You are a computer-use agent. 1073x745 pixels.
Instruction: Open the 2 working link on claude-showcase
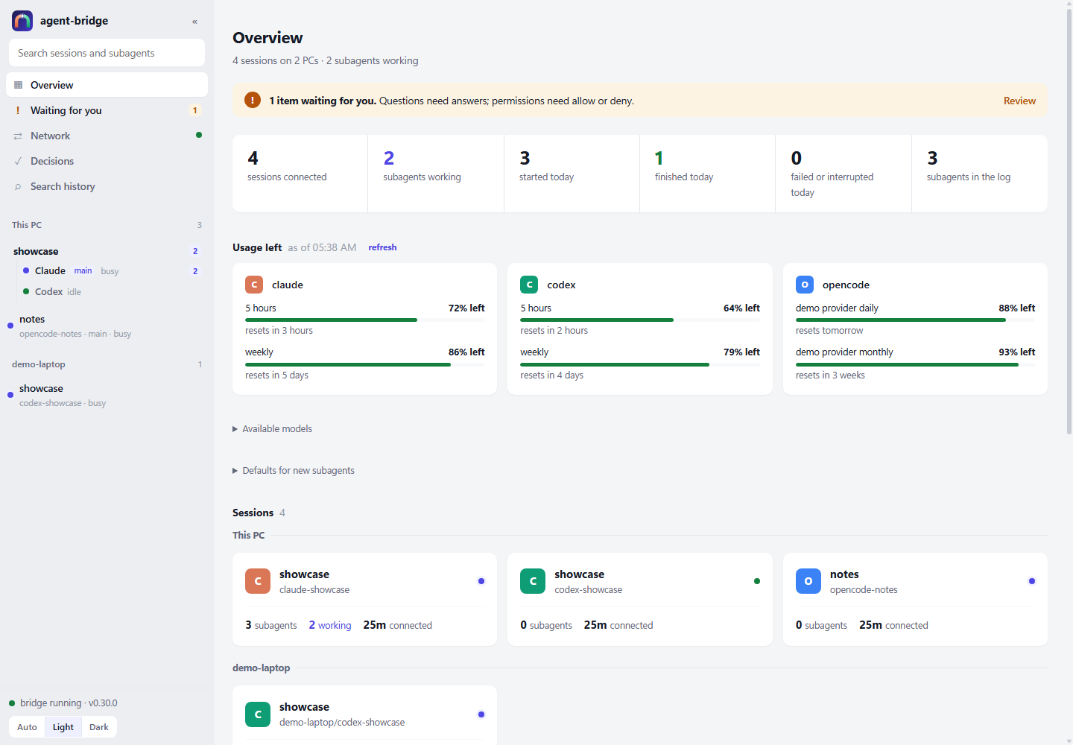[x=330, y=625]
